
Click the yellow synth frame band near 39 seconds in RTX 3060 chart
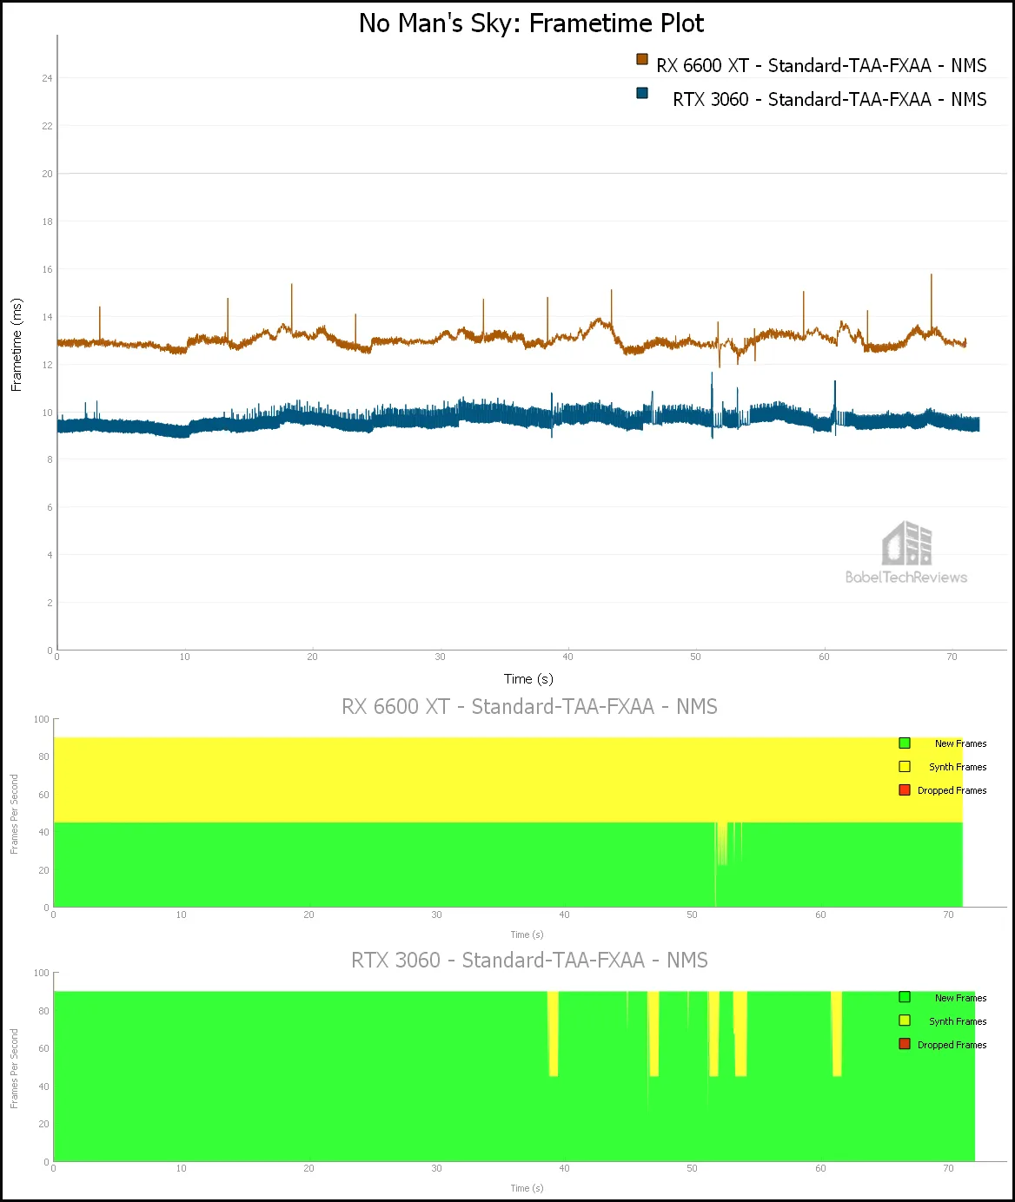click(553, 1034)
